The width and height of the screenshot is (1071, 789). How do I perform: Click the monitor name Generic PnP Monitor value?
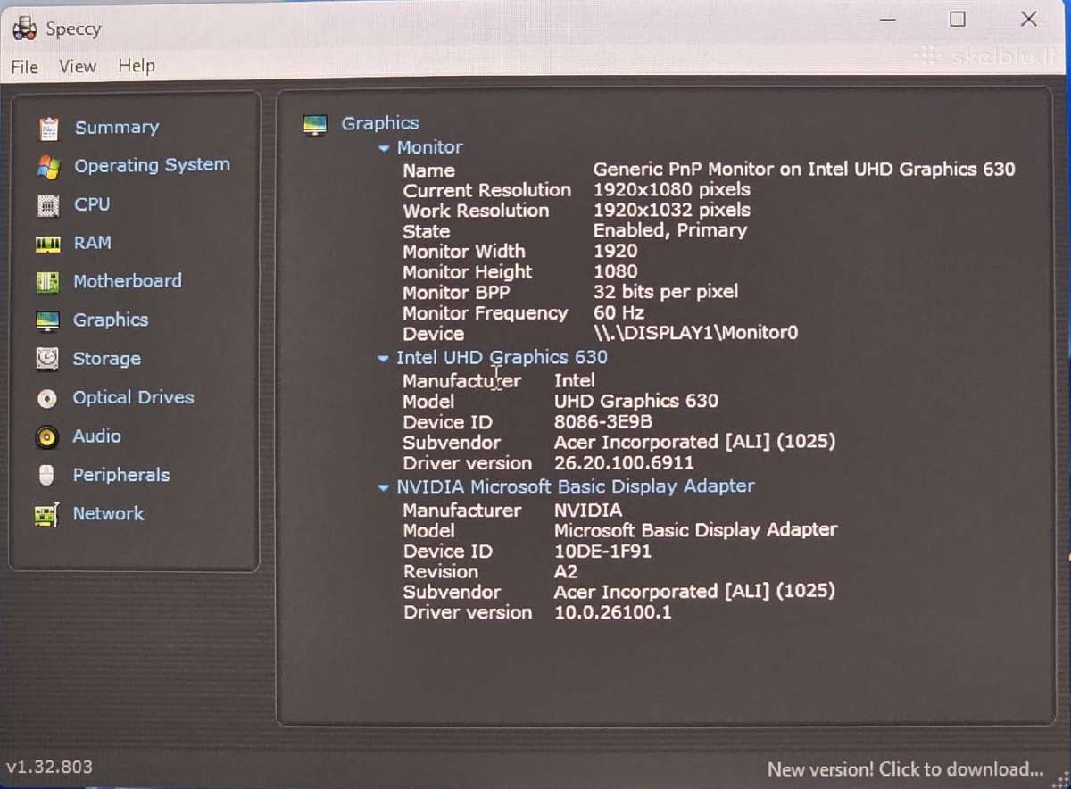click(x=804, y=169)
